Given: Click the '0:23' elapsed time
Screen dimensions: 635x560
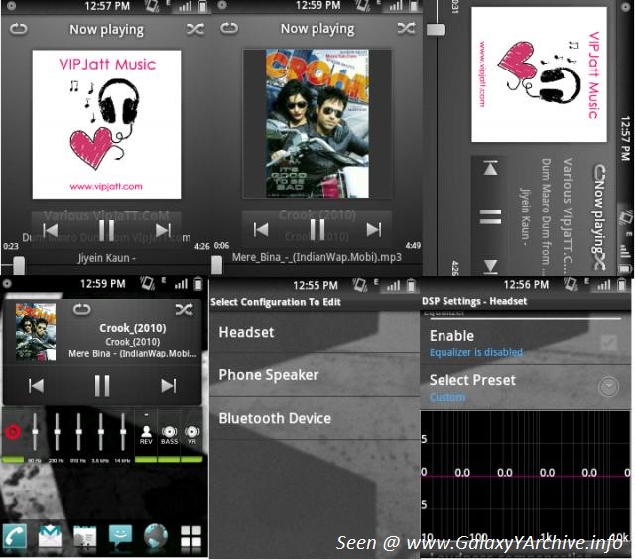Looking at the screenshot, I should (x=11, y=246).
